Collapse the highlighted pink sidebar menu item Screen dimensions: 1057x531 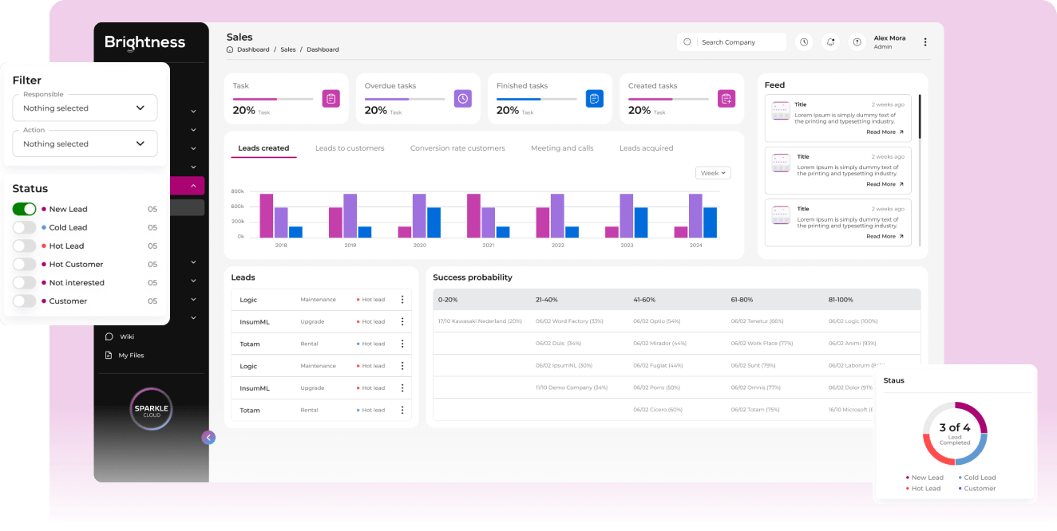[193, 186]
